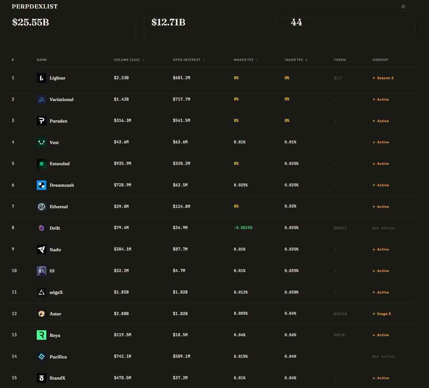The height and width of the screenshot is (388, 429).
Task: Click the Lighter exchange logo icon
Action: (41, 78)
